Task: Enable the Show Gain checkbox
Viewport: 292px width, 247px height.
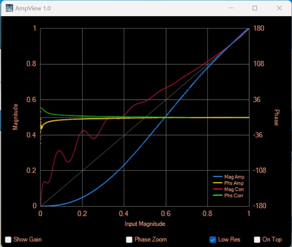Action: point(8,239)
